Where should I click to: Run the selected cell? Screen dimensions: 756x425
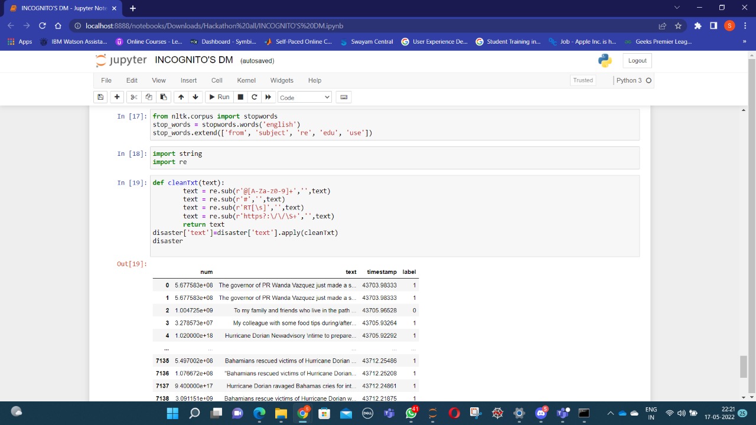[219, 97]
